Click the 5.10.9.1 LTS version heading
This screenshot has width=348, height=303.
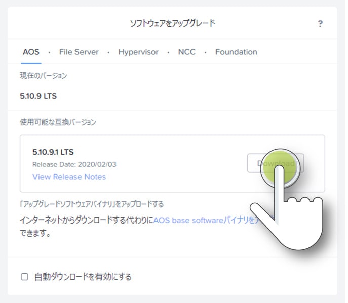(x=54, y=152)
